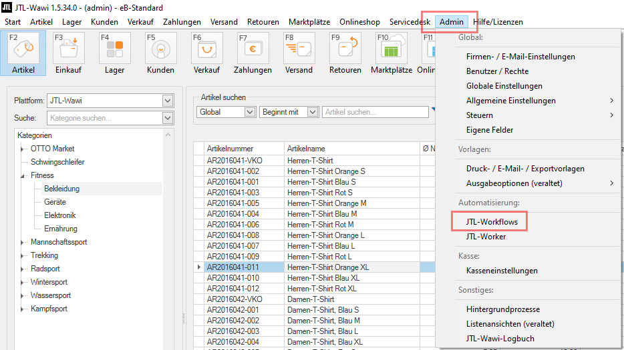
Task: Select row Herren-T-Shirt Blau XL
Action: coord(315,278)
